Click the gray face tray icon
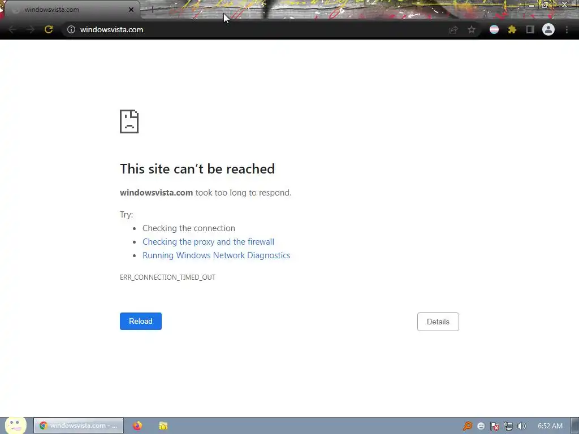 point(481,426)
